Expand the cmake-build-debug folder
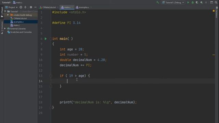219x123 pixels. pos(8,15)
